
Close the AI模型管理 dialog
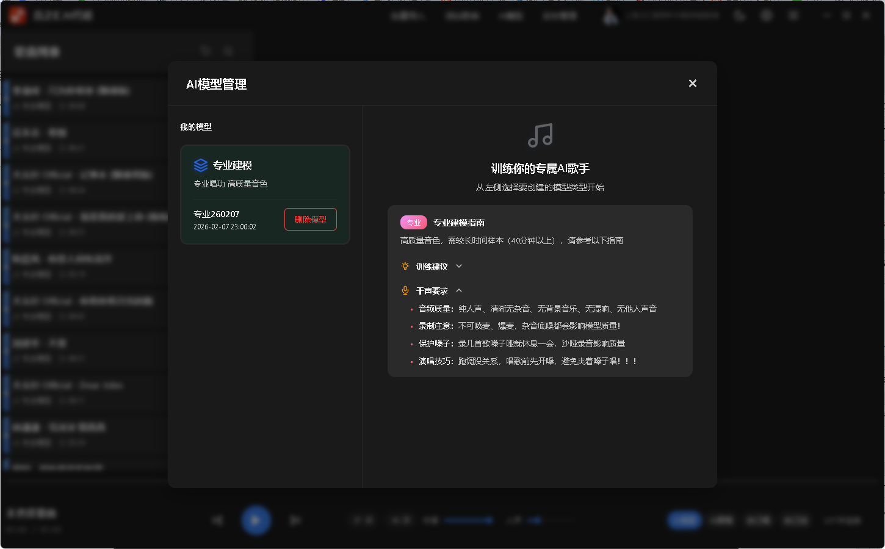click(x=692, y=83)
